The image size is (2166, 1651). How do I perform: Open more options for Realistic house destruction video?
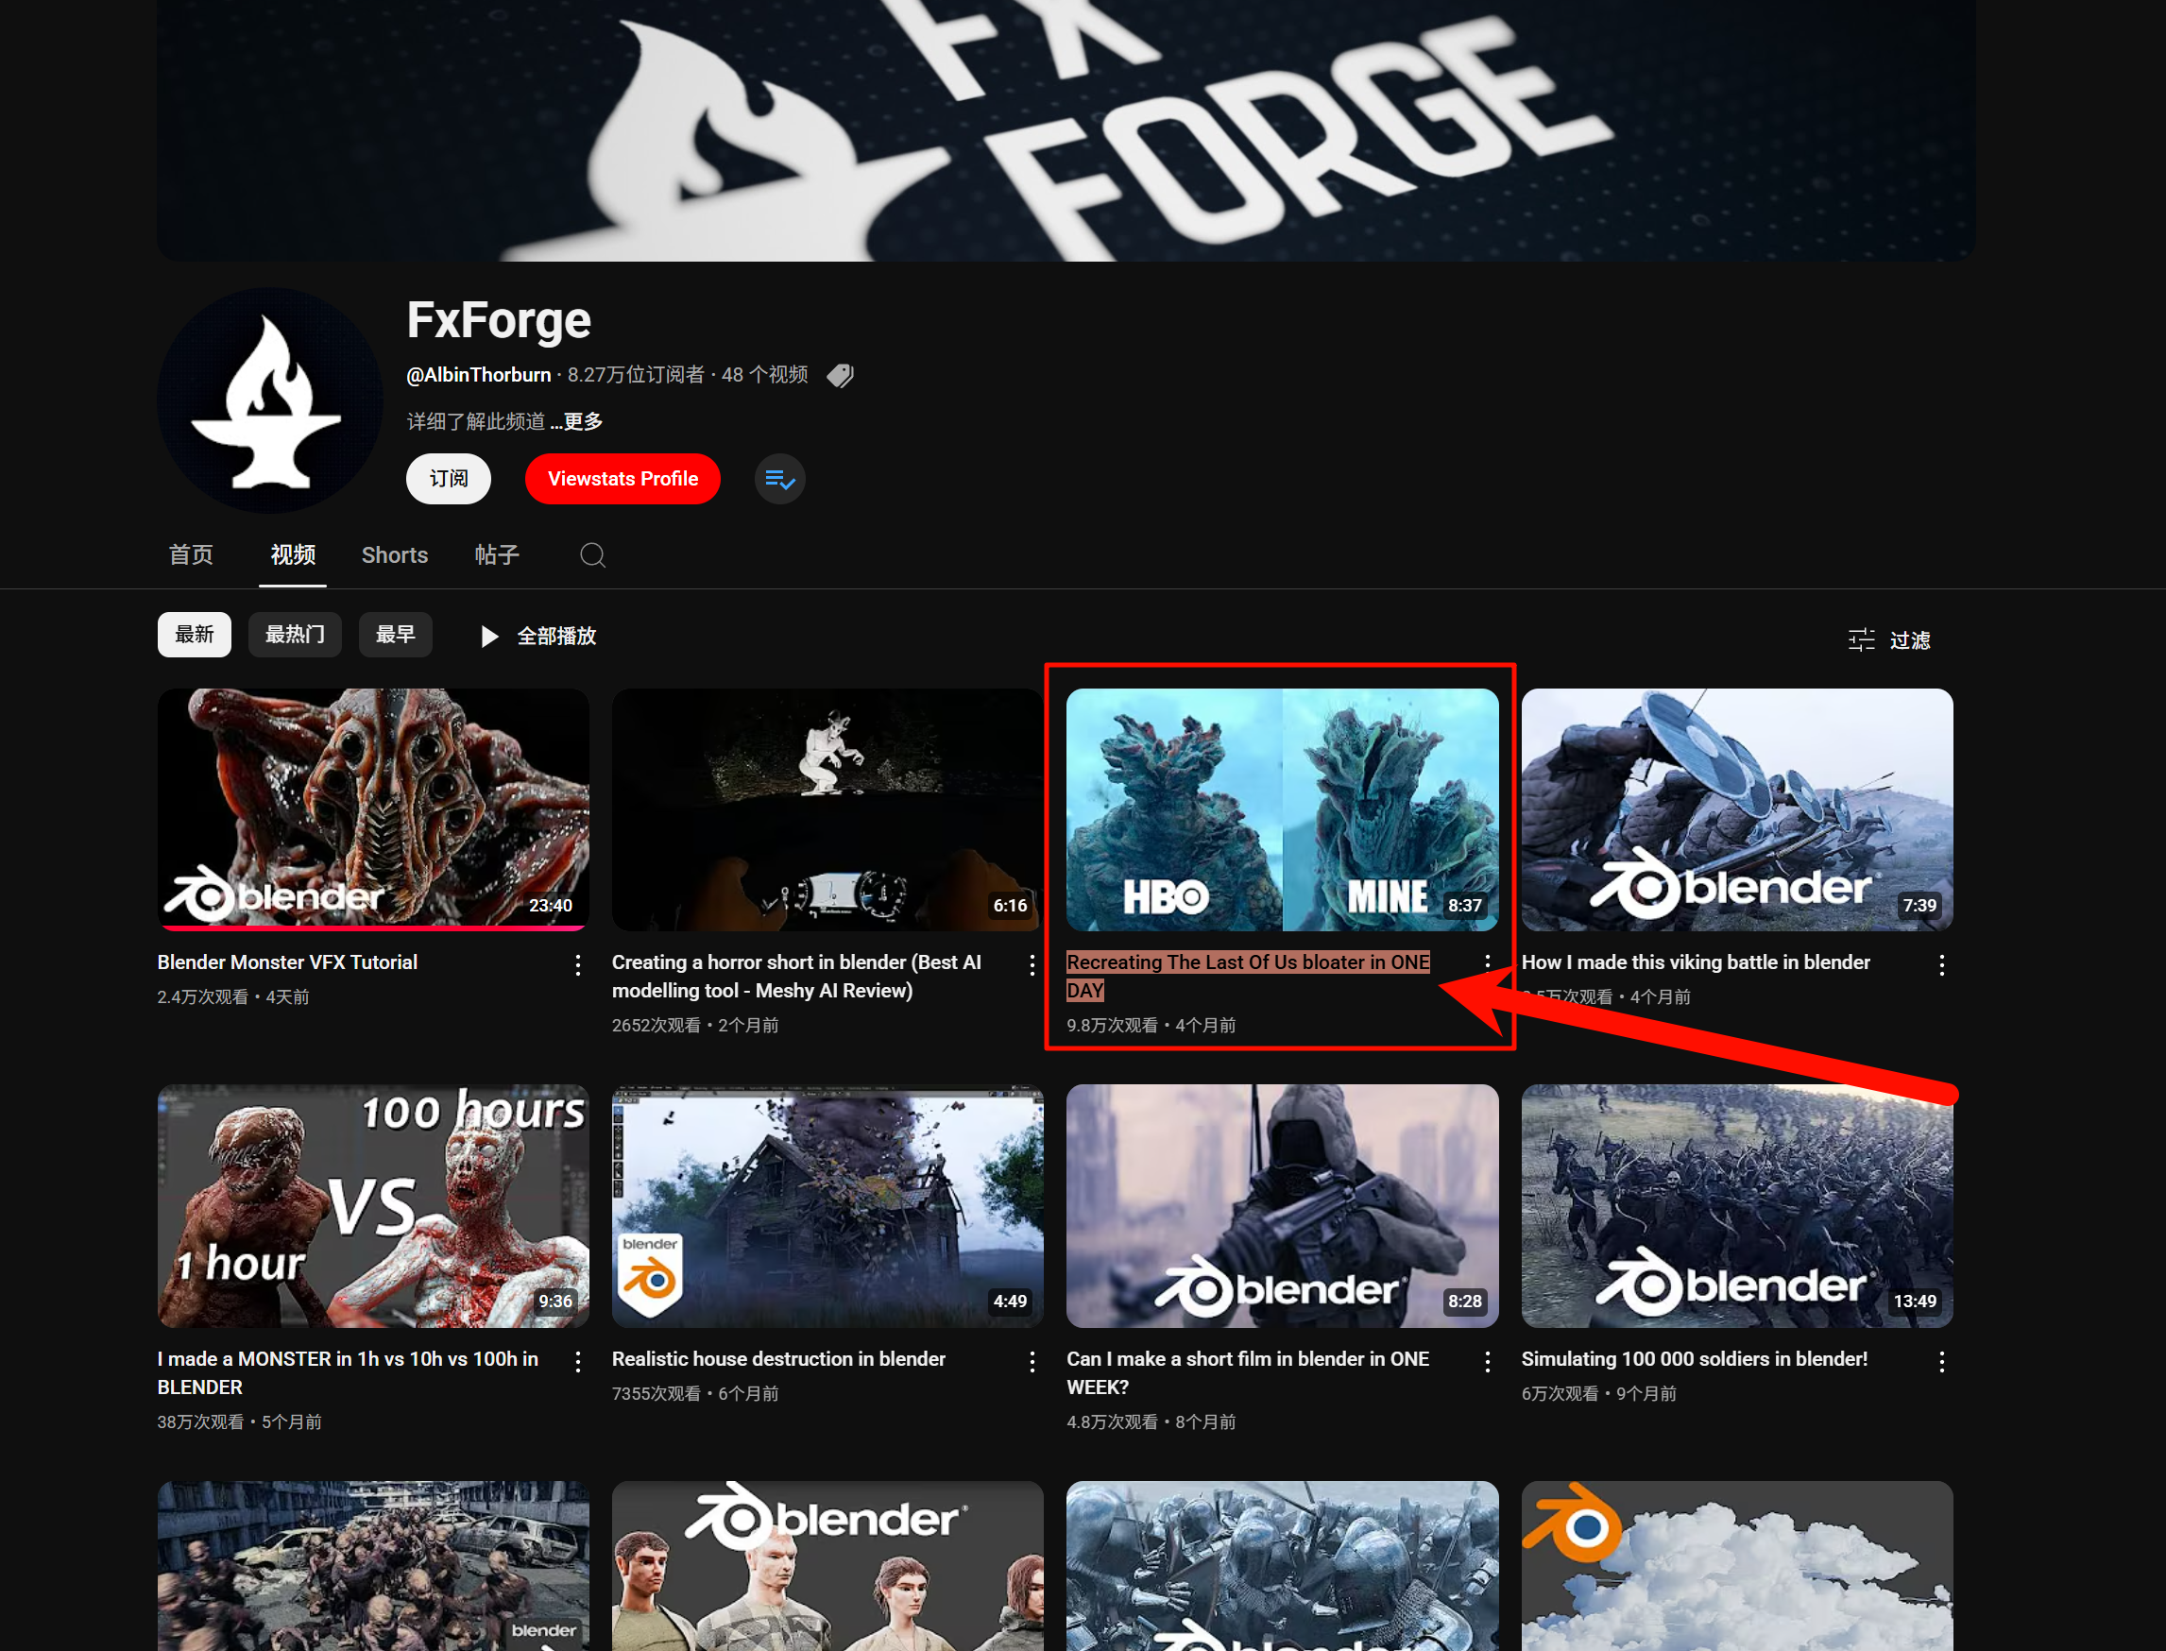(x=1032, y=1361)
